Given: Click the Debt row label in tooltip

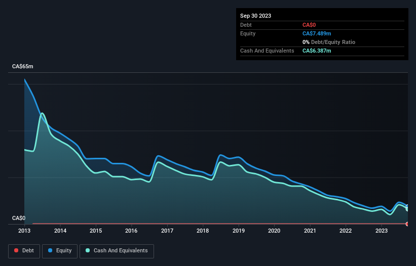Looking at the screenshot, I should pos(246,25).
